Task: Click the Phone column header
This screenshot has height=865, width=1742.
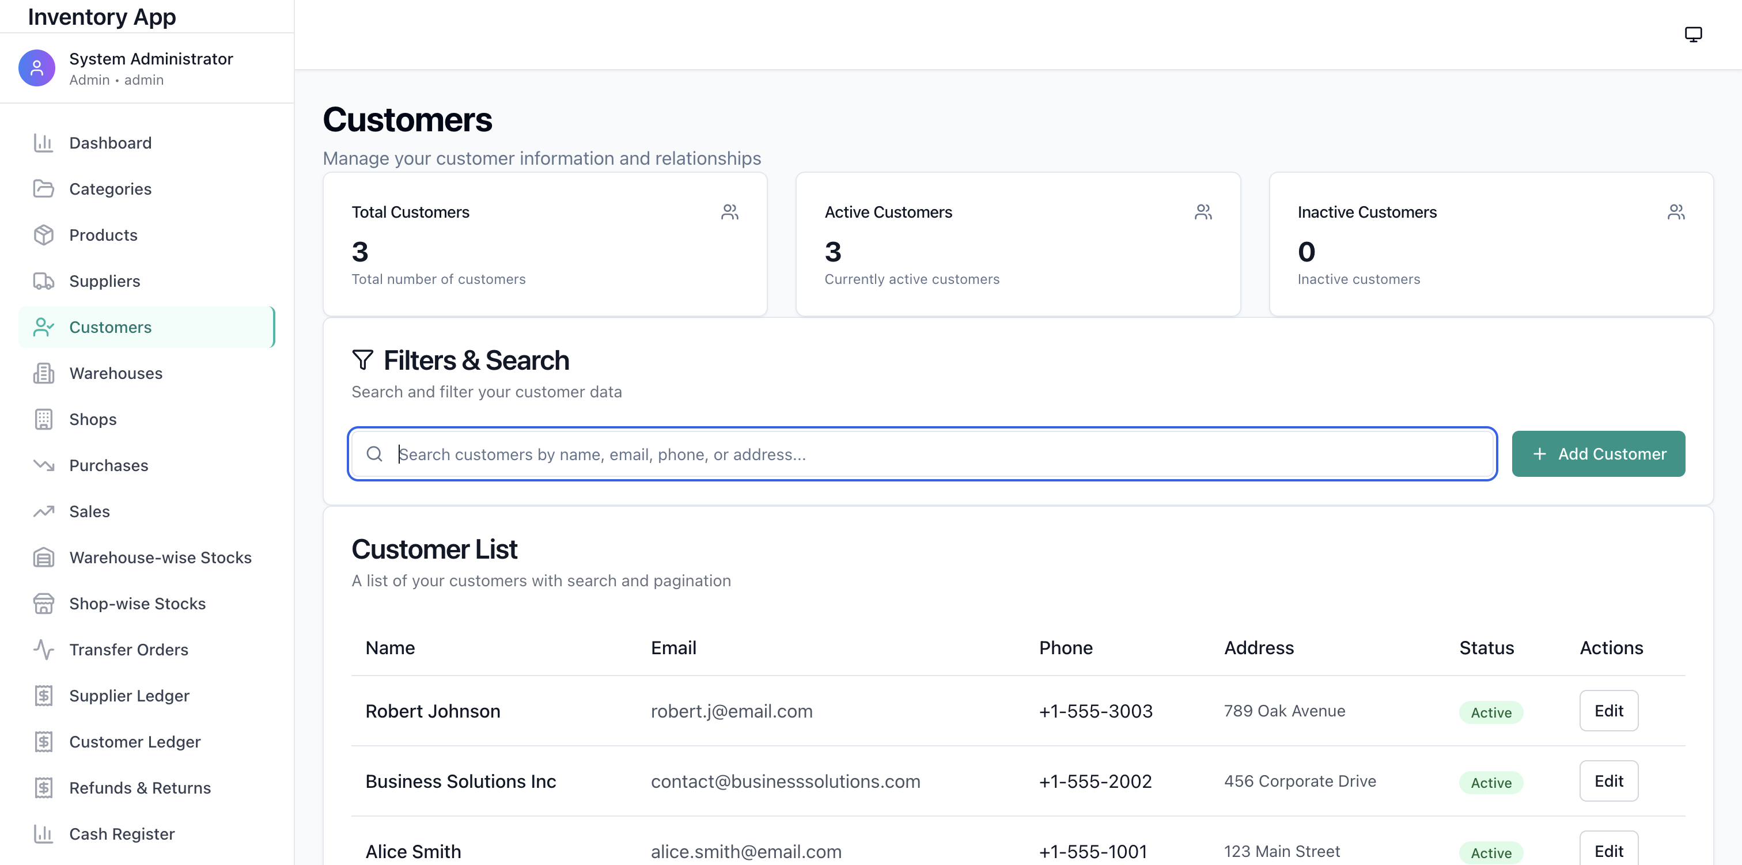Action: (x=1066, y=648)
